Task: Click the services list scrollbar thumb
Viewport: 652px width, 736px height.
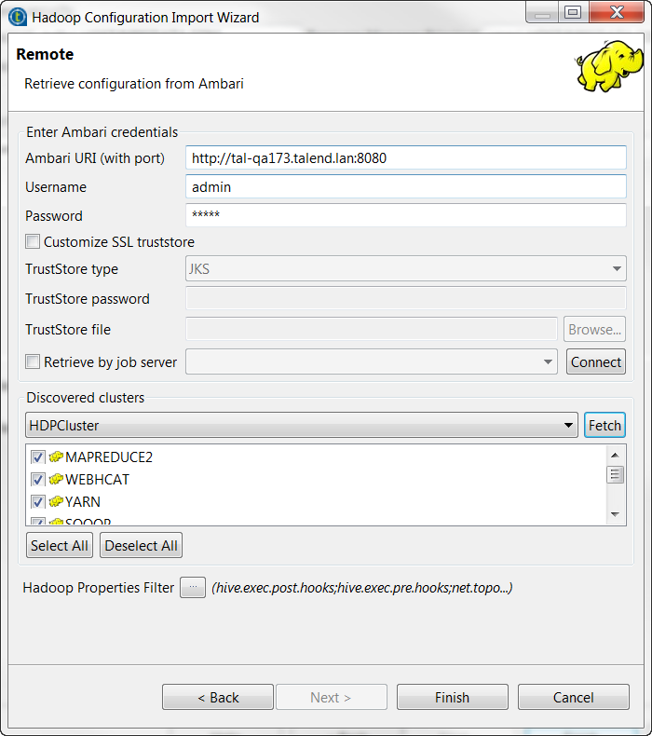Action: (616, 474)
